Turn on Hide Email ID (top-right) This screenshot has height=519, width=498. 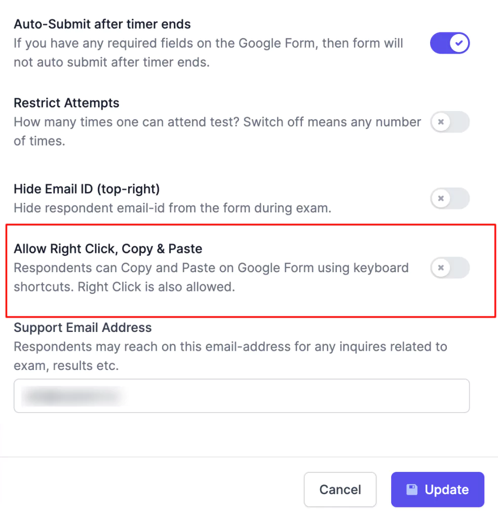(x=450, y=199)
